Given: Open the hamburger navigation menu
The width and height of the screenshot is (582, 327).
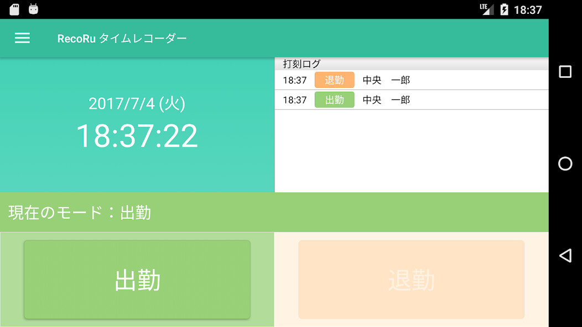Looking at the screenshot, I should tap(22, 38).
